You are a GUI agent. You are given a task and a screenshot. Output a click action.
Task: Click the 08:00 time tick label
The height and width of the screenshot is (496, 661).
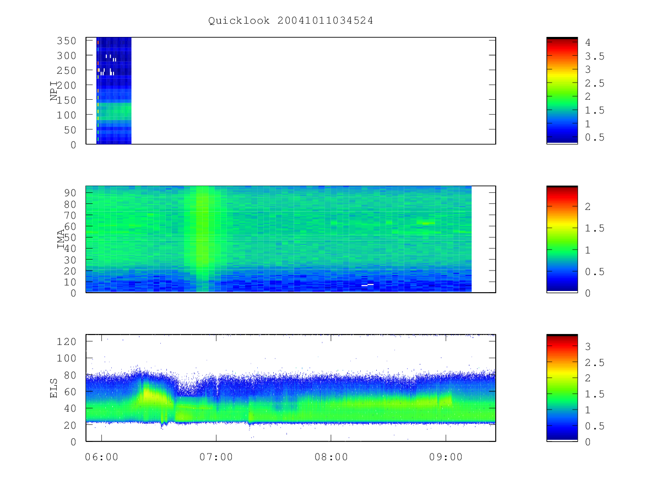(x=331, y=457)
